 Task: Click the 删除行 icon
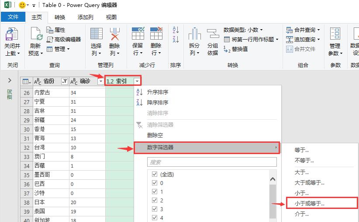(156, 34)
